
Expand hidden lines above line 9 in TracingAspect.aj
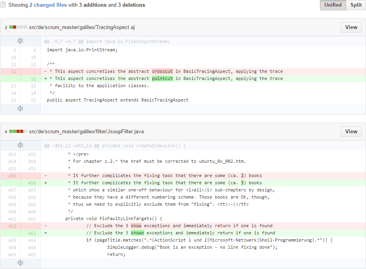pyautogui.click(x=20, y=41)
